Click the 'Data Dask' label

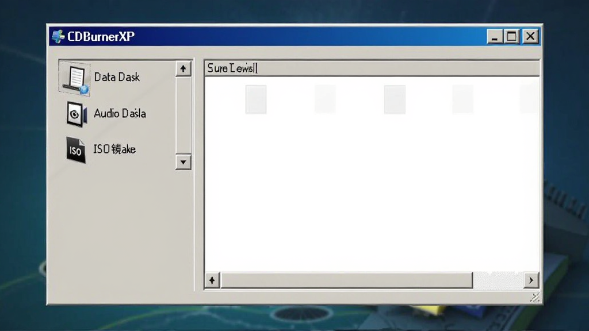pyautogui.click(x=117, y=77)
